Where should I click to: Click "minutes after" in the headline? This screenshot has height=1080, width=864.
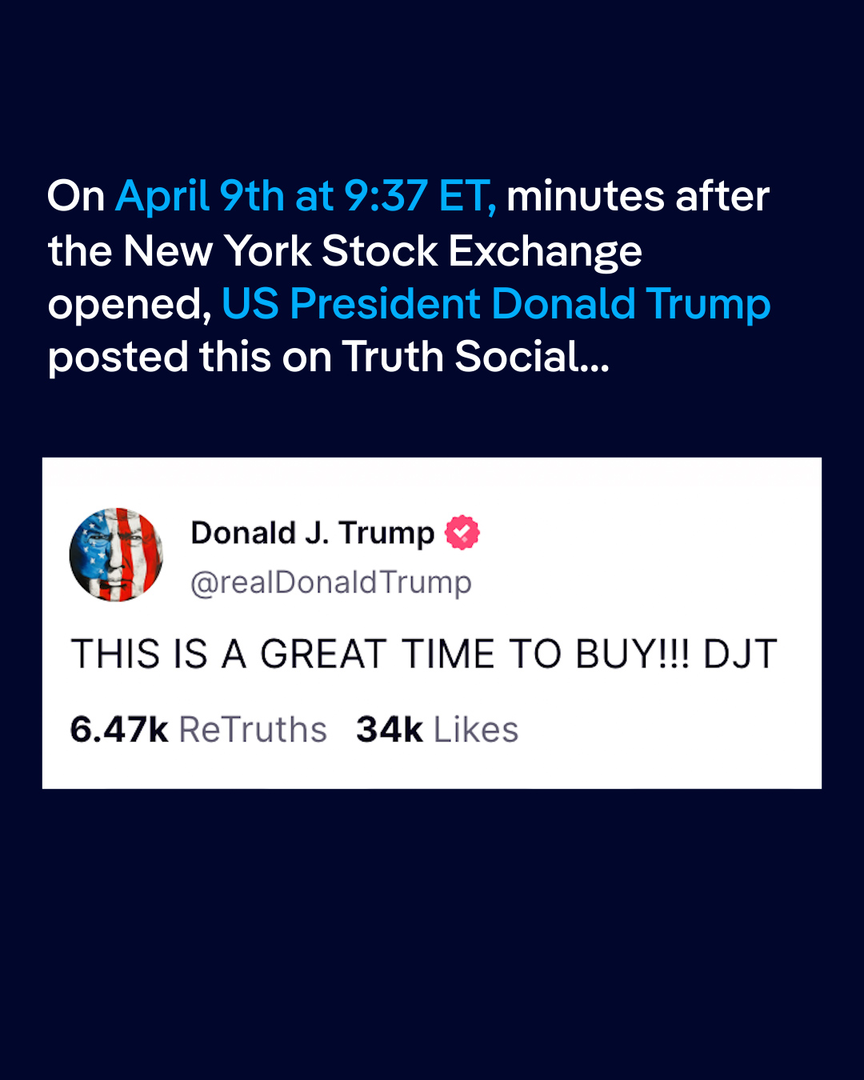(x=638, y=197)
